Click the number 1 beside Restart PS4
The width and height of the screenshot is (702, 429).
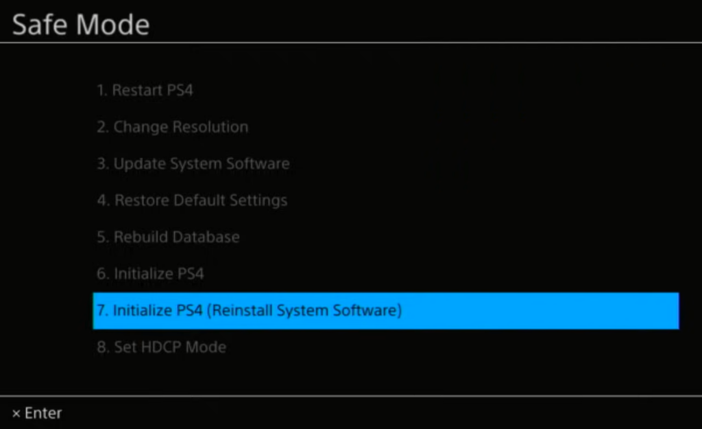pos(101,90)
